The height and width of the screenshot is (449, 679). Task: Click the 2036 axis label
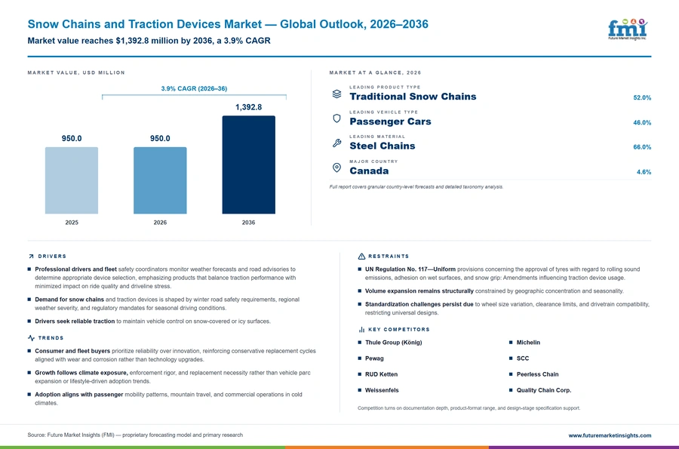click(x=248, y=223)
